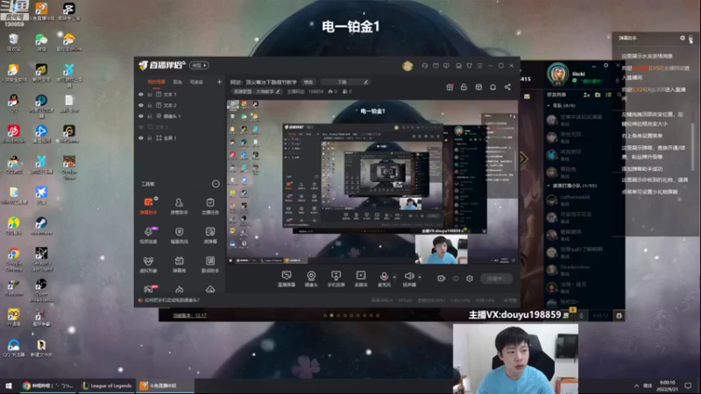Select the 我的场景 scene tab

pos(157,82)
